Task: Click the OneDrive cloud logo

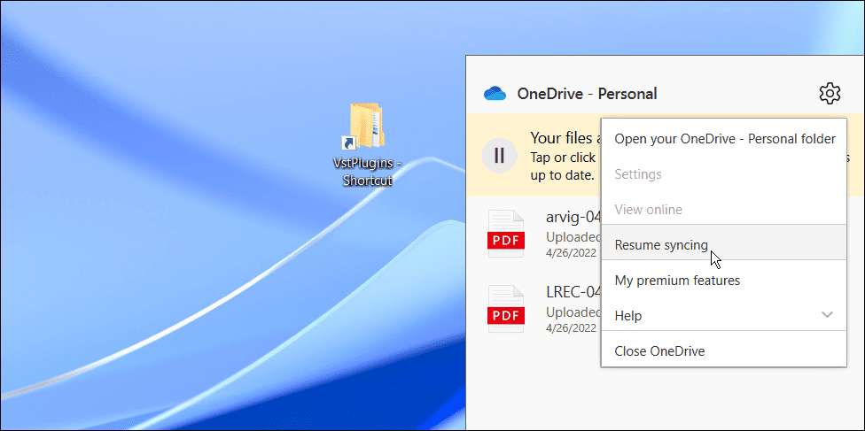Action: [495, 94]
